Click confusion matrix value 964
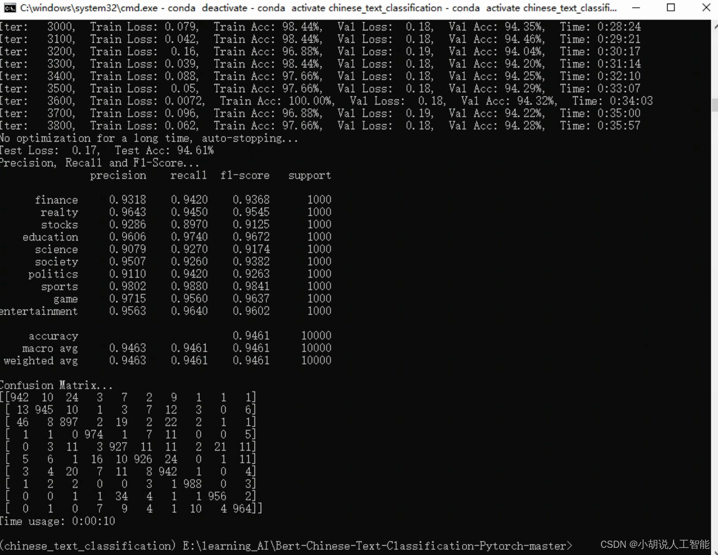Screen dimensions: 718x555 coord(242,509)
